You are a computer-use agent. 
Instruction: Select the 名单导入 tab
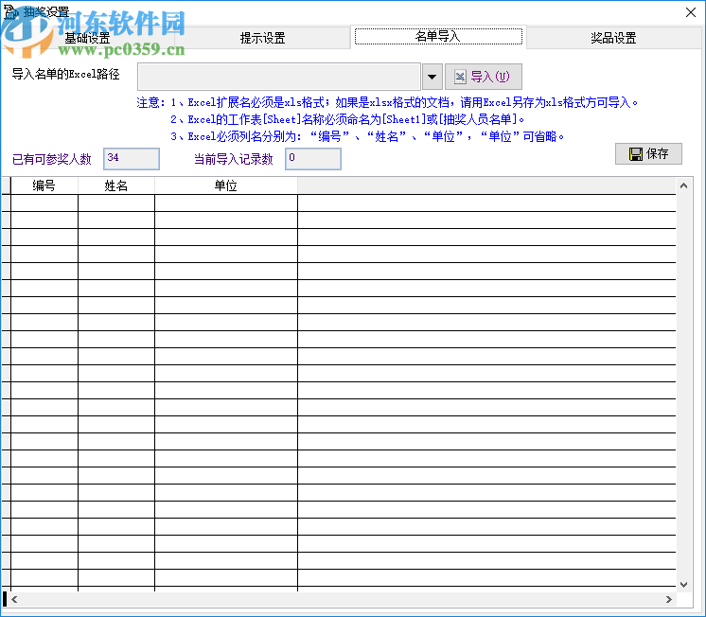click(438, 37)
